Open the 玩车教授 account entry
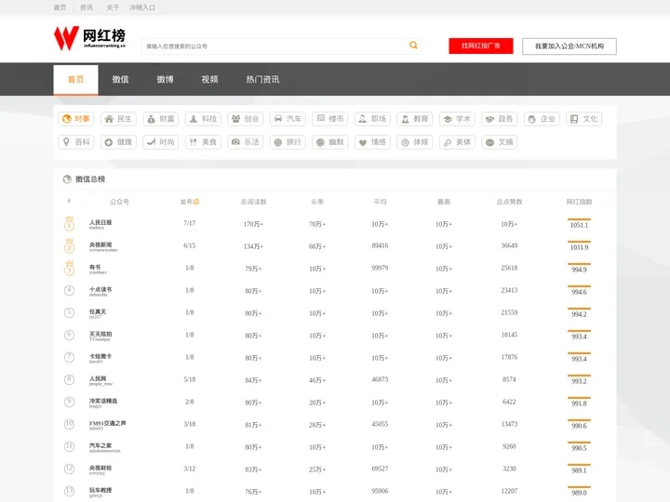 [x=100, y=491]
